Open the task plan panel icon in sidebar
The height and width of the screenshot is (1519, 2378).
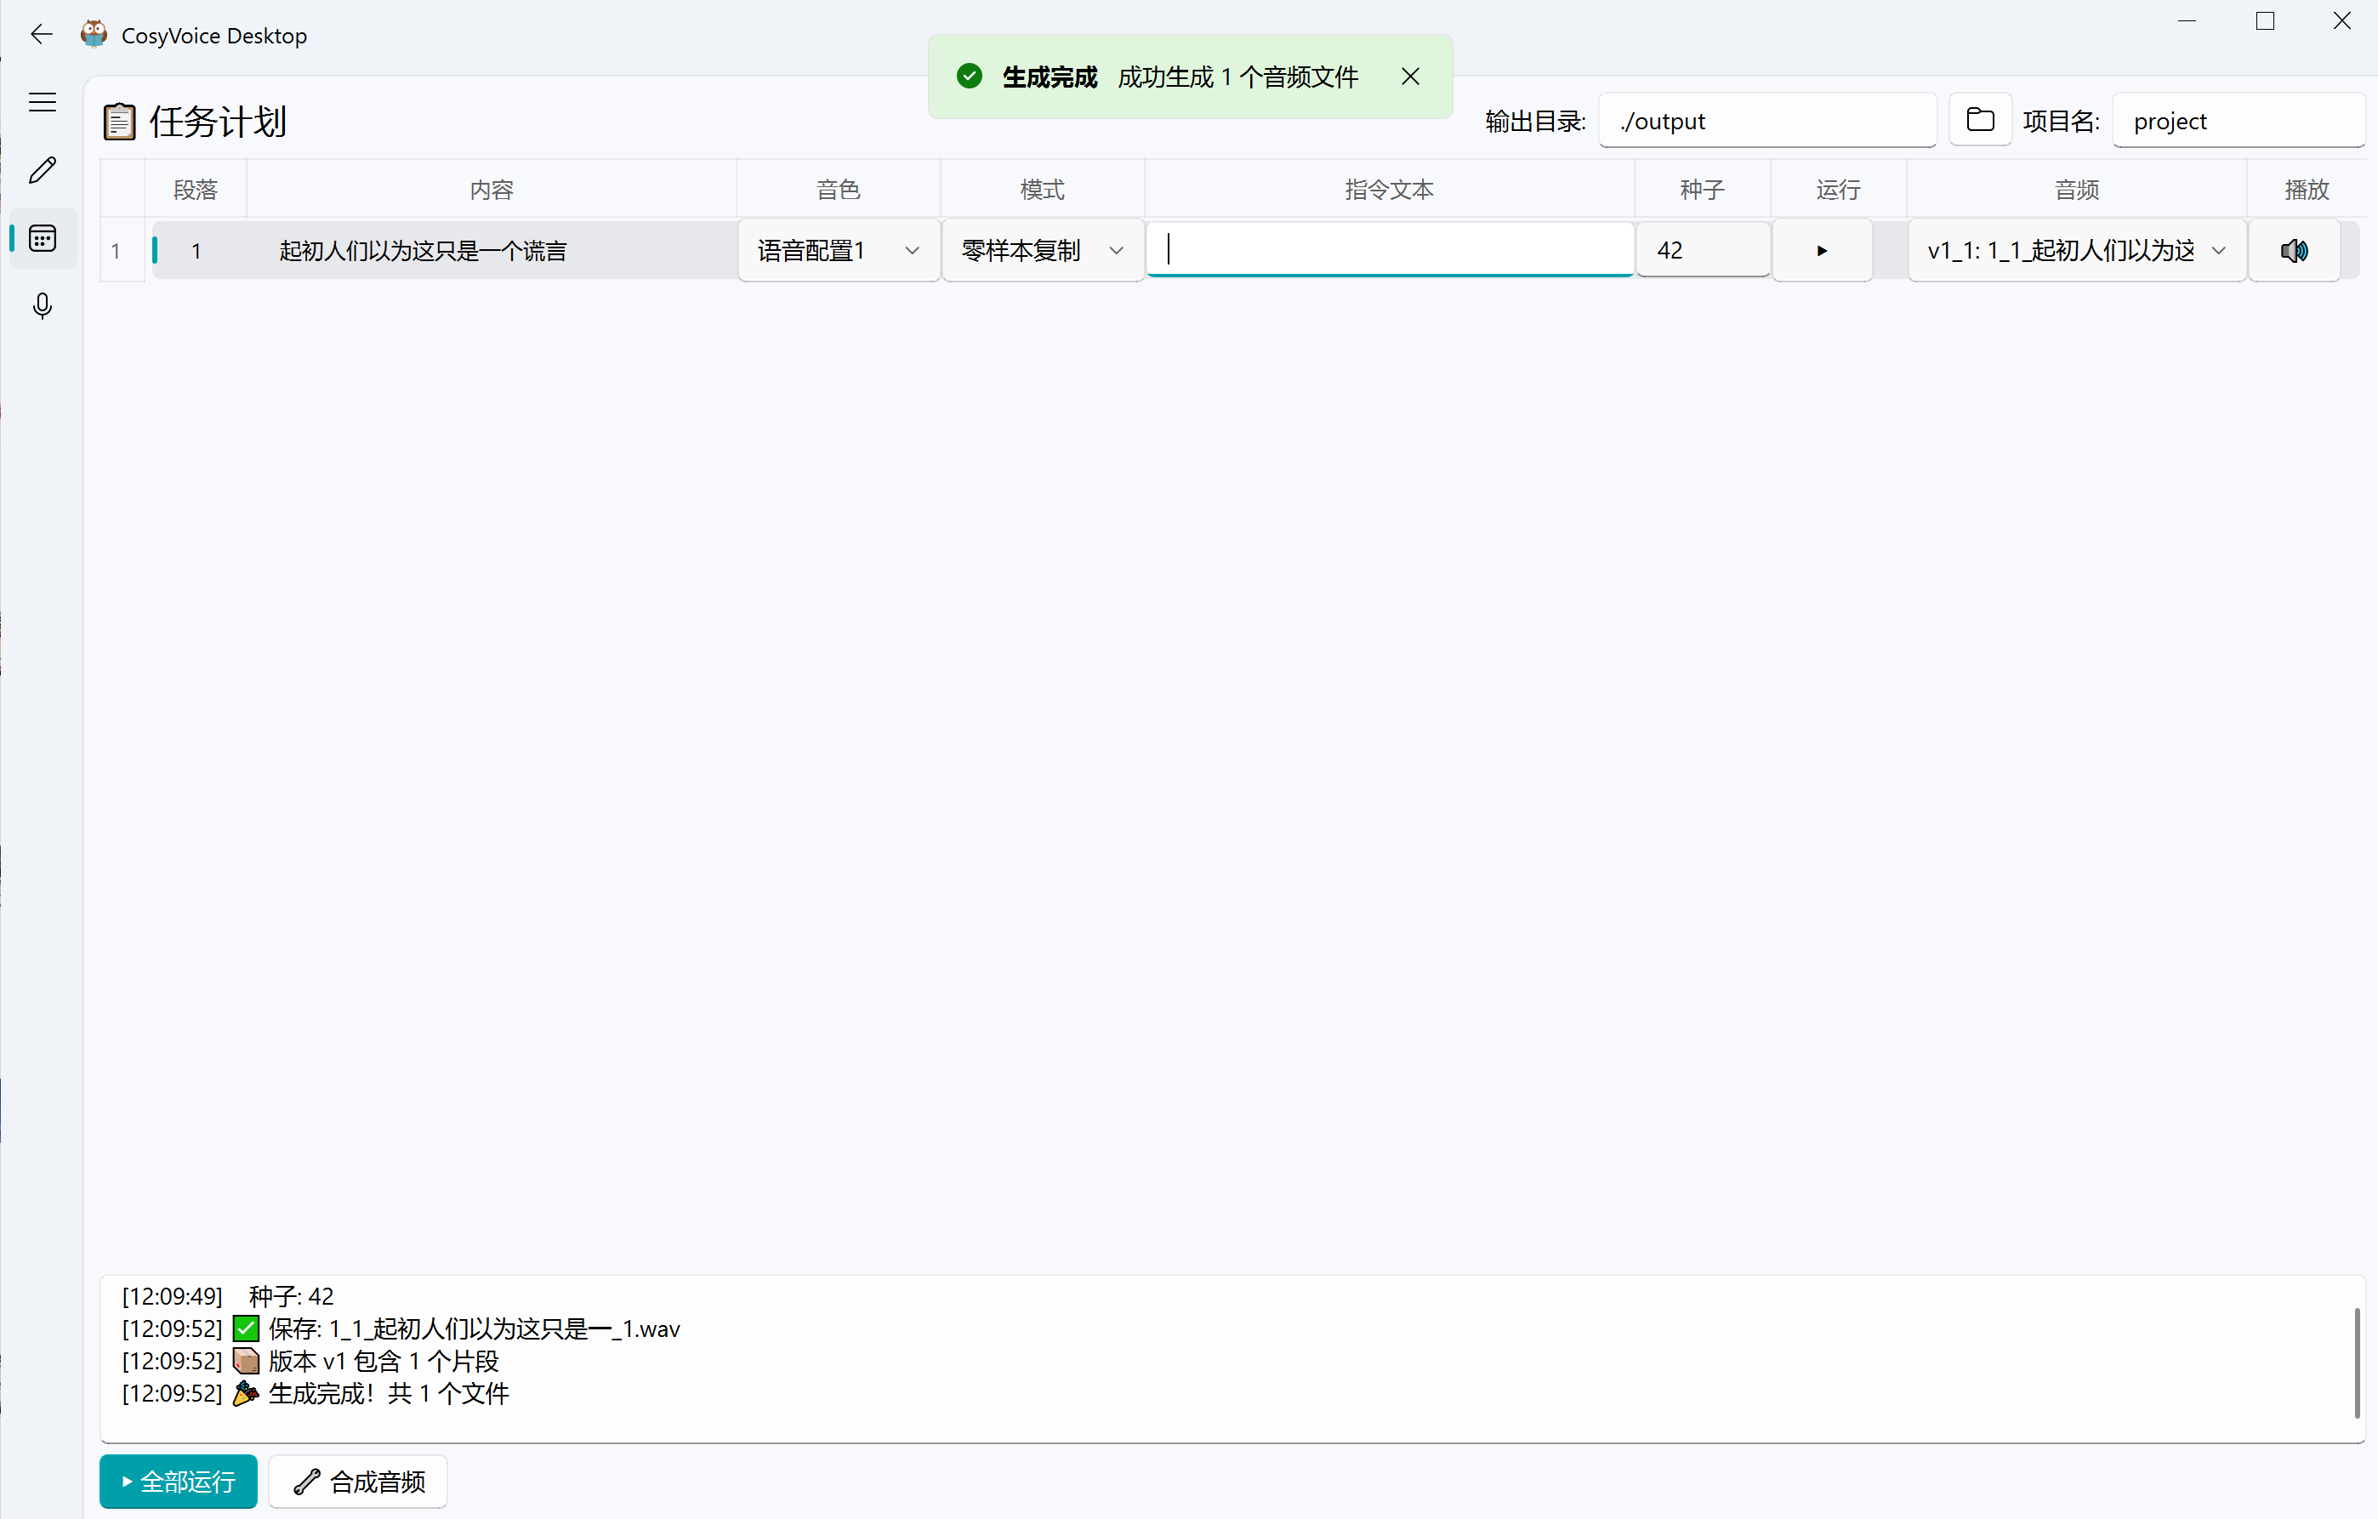pos(42,237)
